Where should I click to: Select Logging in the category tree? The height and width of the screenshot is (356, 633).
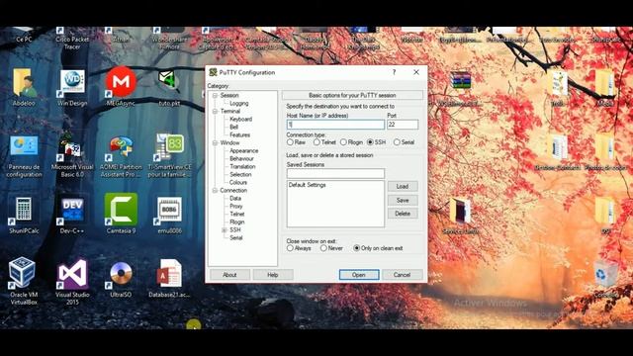[x=239, y=103]
